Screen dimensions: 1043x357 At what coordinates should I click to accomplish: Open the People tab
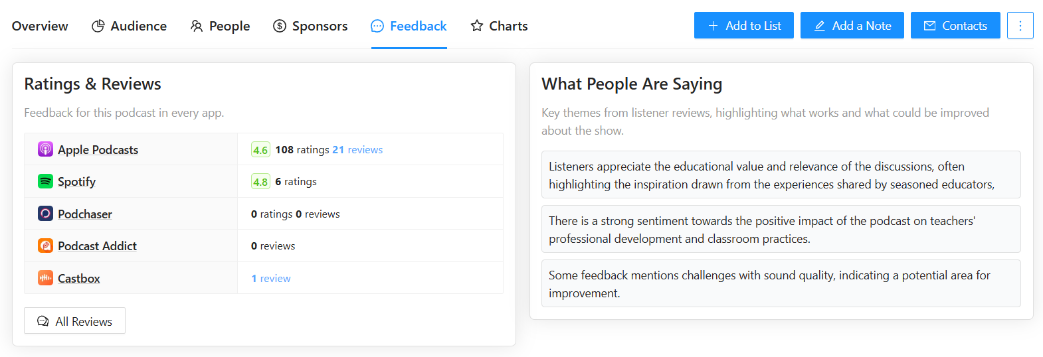click(x=220, y=26)
